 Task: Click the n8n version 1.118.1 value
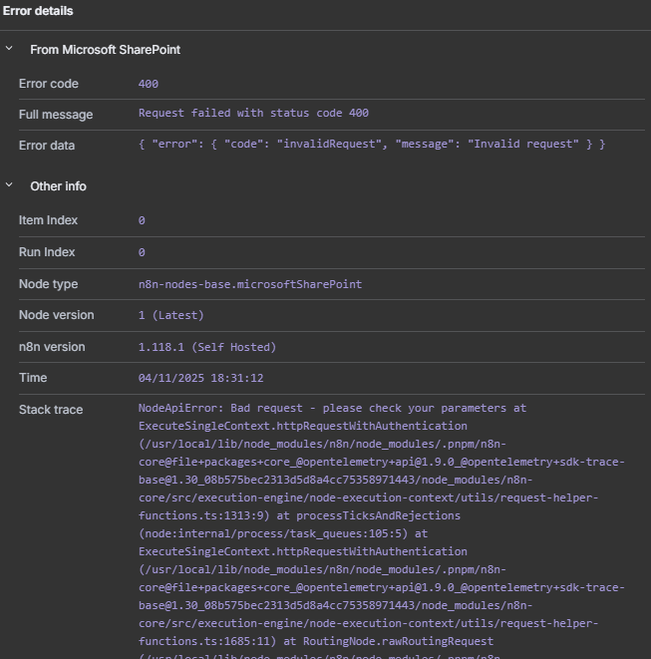[206, 347]
